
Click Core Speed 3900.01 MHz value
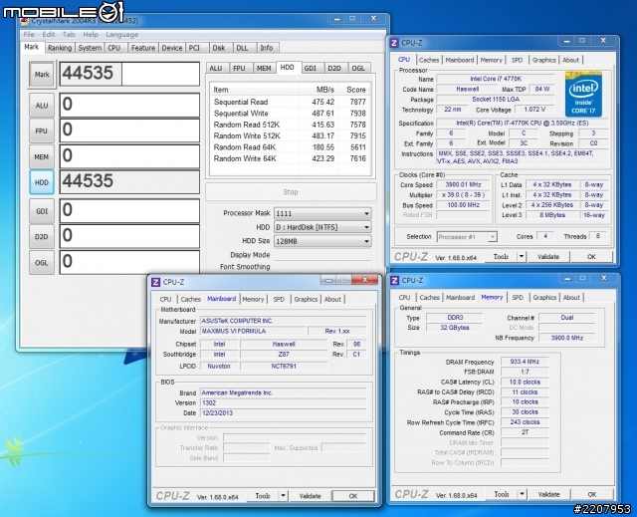463,184
